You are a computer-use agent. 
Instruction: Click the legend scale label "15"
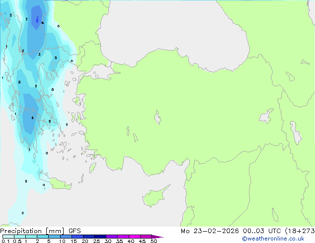74,241
